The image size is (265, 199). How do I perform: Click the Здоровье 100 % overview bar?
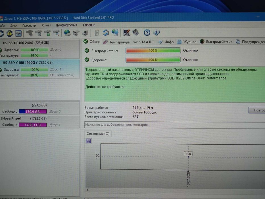[153, 60]
